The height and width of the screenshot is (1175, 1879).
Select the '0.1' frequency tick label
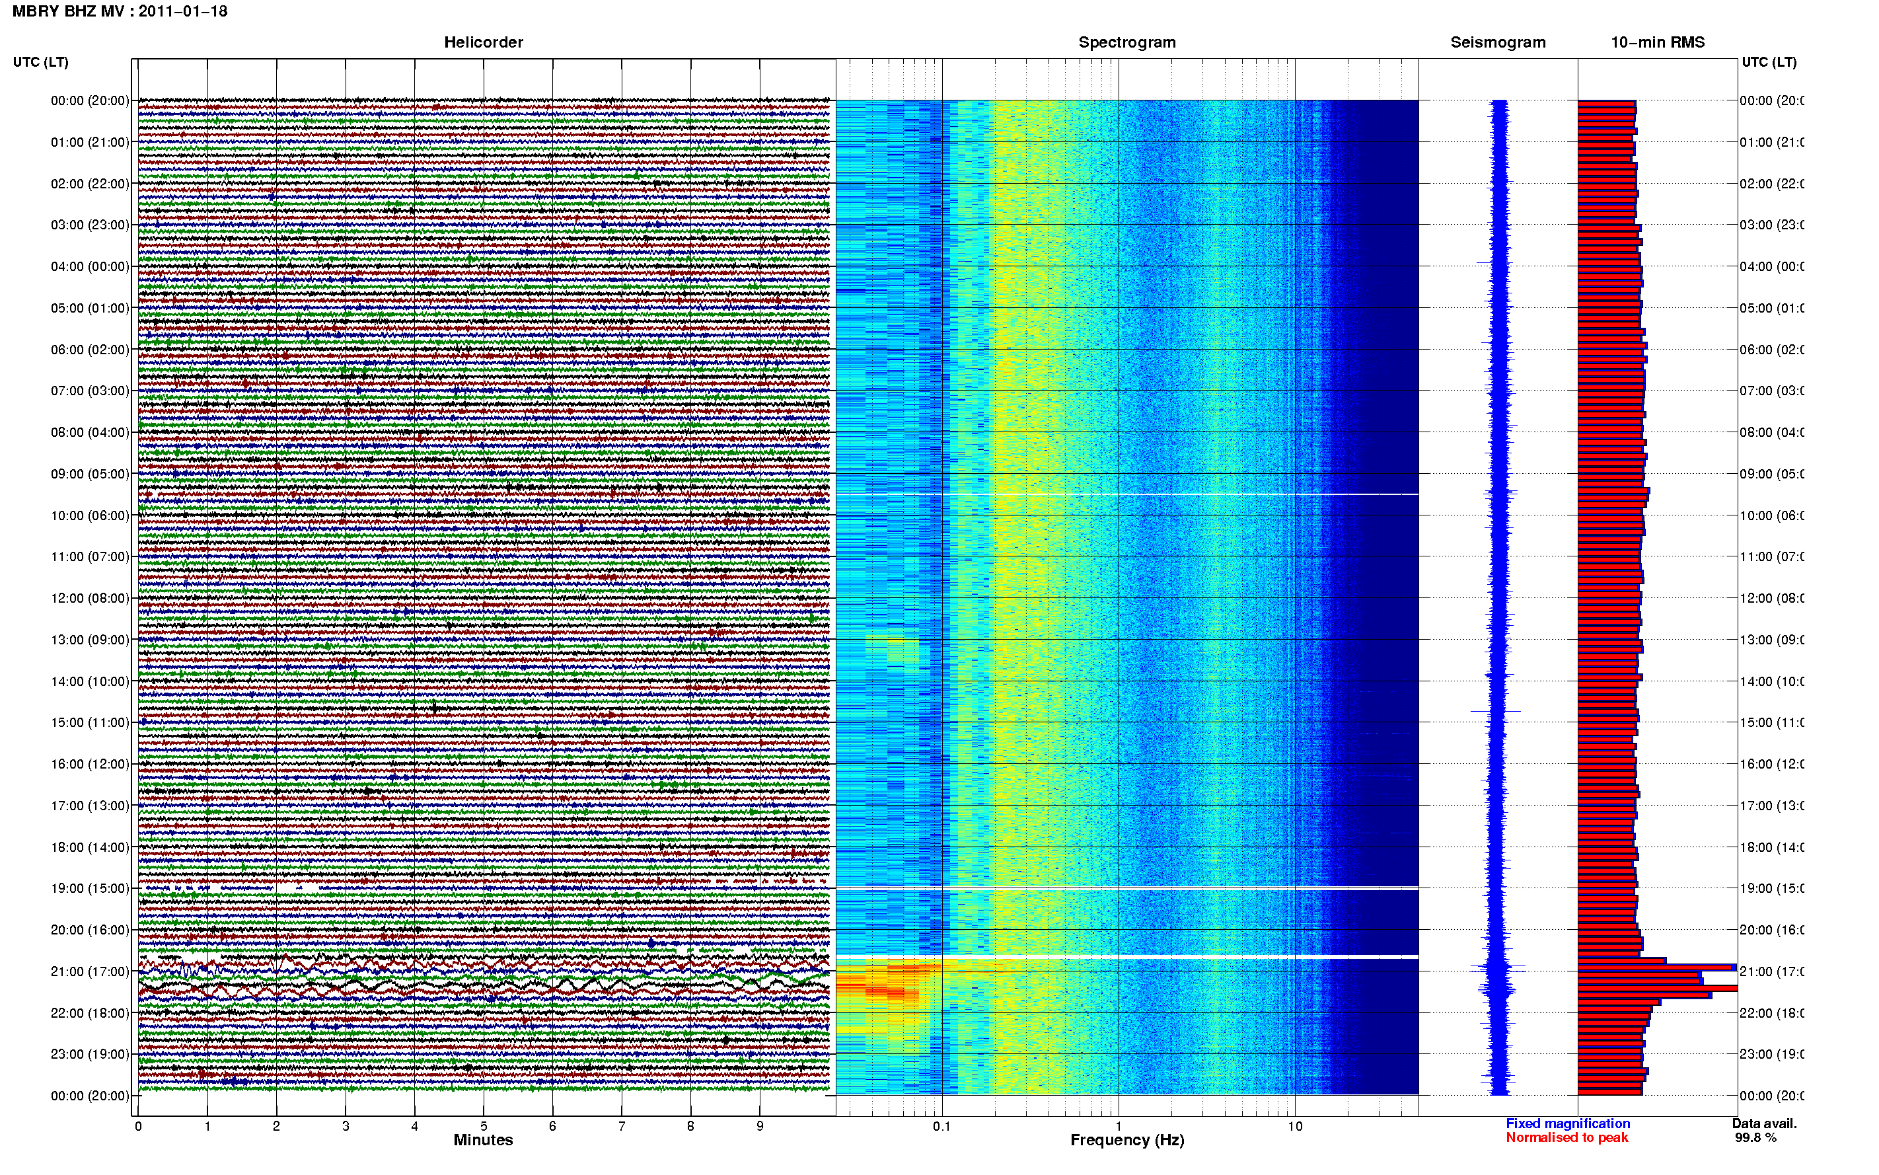tap(941, 1126)
